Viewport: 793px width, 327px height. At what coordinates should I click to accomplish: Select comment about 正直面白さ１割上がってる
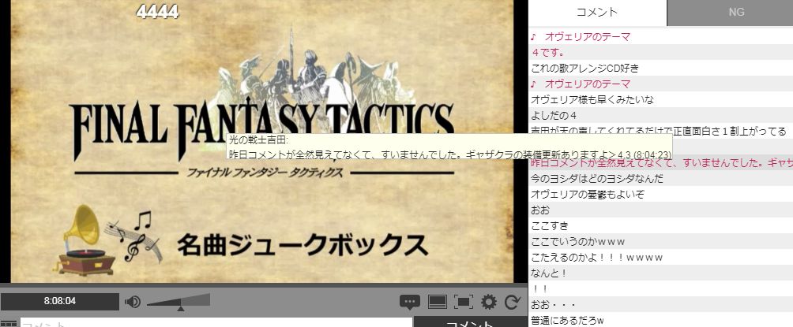click(x=660, y=132)
